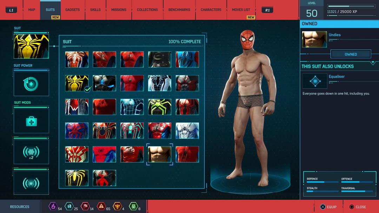The width and height of the screenshot is (379, 213).
Task: Click the Equaliser power icon
Action: (x=315, y=81)
